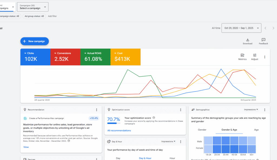Open the Adjust icon next to Metrics
Viewport: 277px width, 160px height.
click(x=254, y=55)
